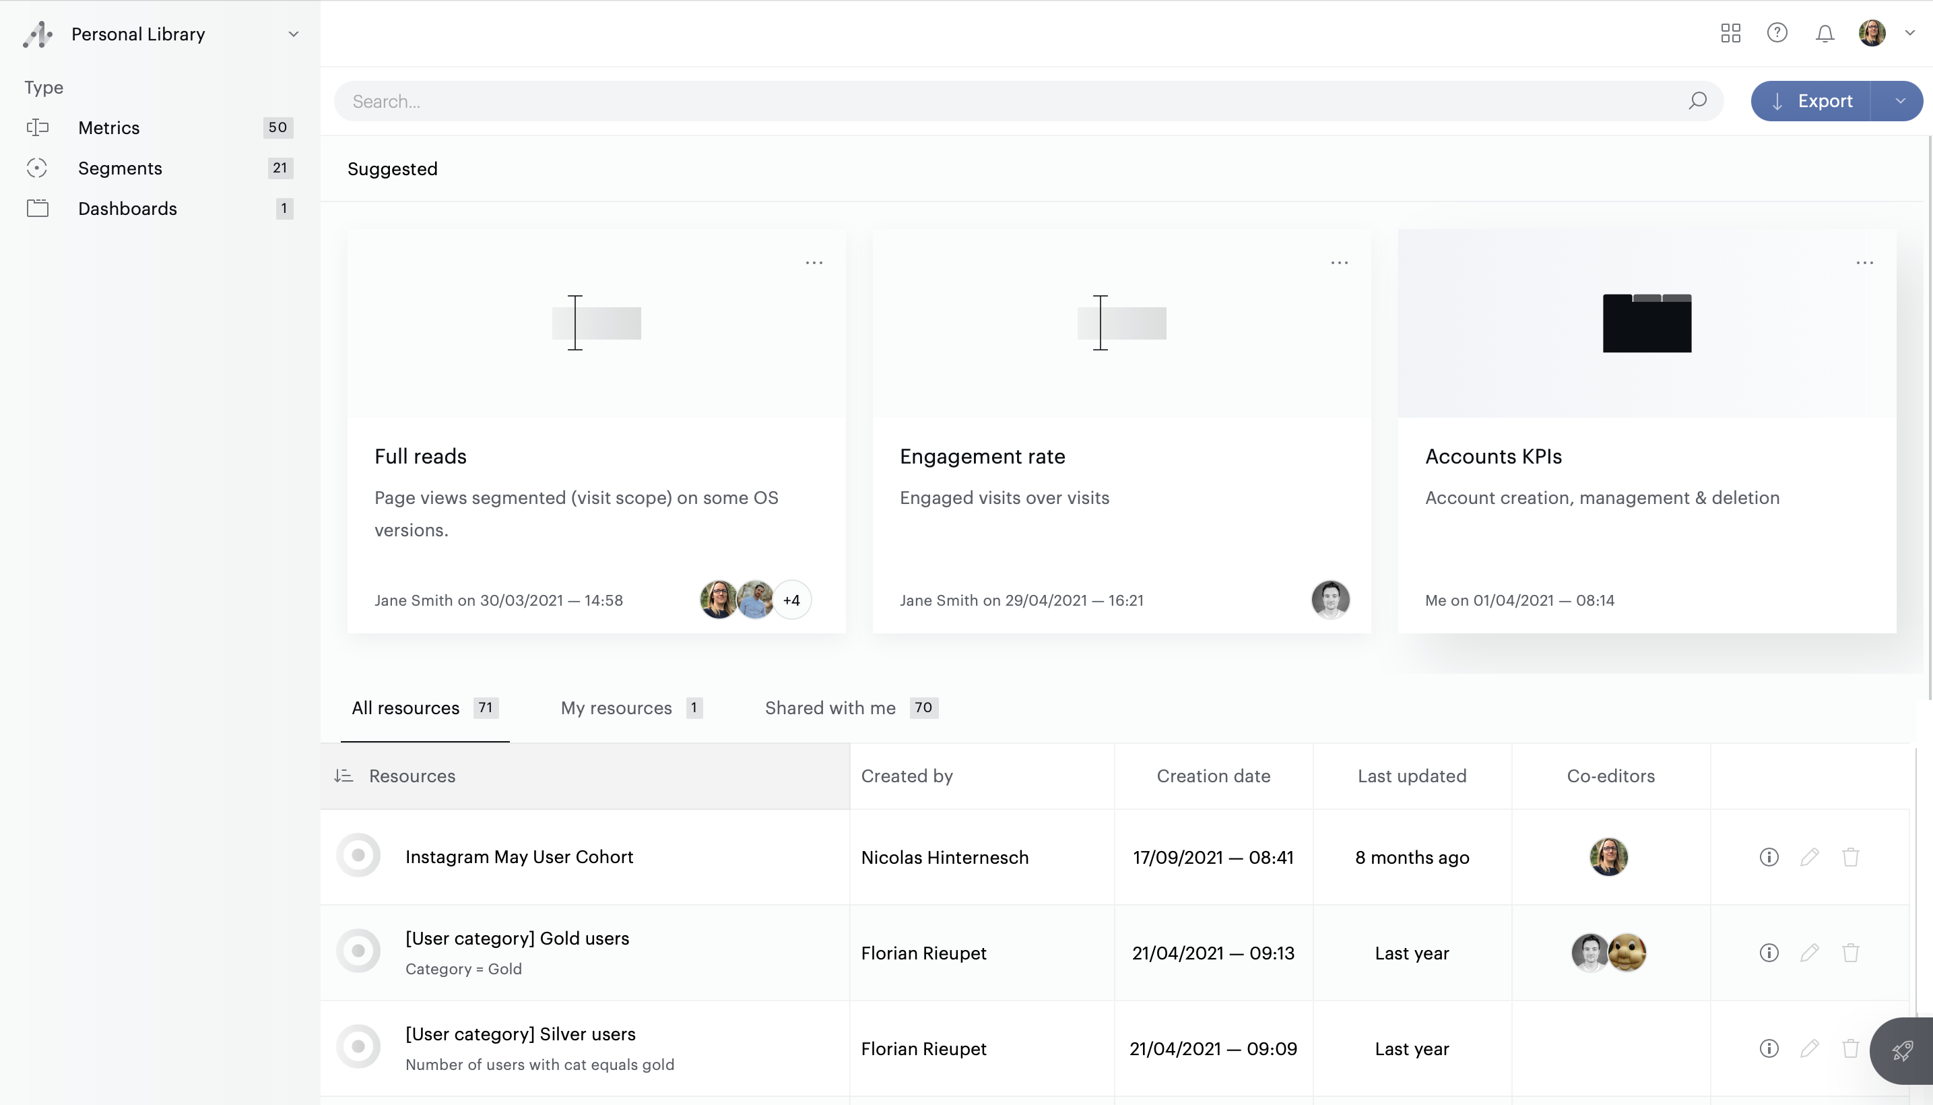
Task: Select the Gold users row circle
Action: pyautogui.click(x=358, y=951)
